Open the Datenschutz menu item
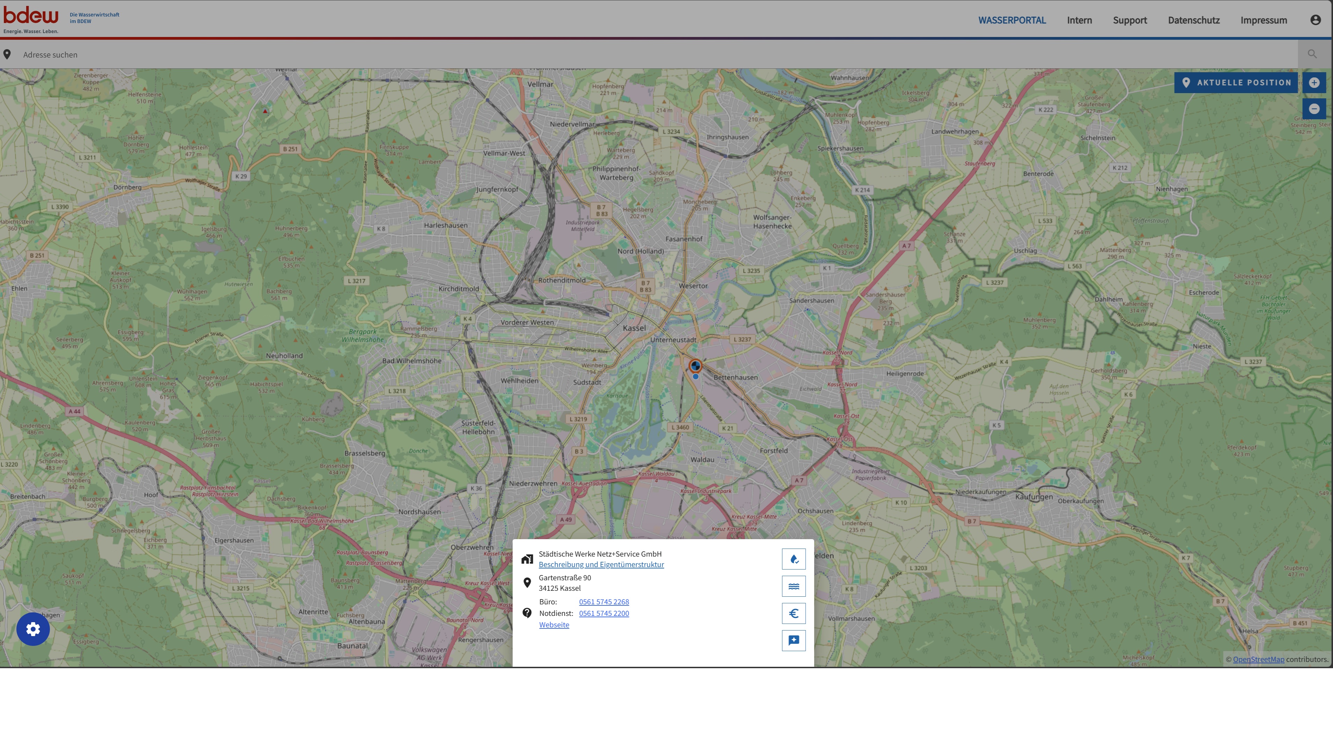This screenshot has height=747, width=1333. [x=1193, y=20]
